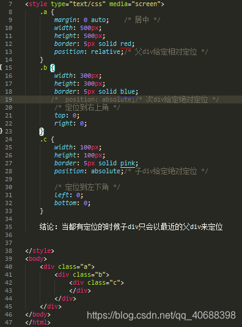Screen dimensions: 242x327
Task: Click the '子div给定绝对定位' comment
Action: point(166,171)
